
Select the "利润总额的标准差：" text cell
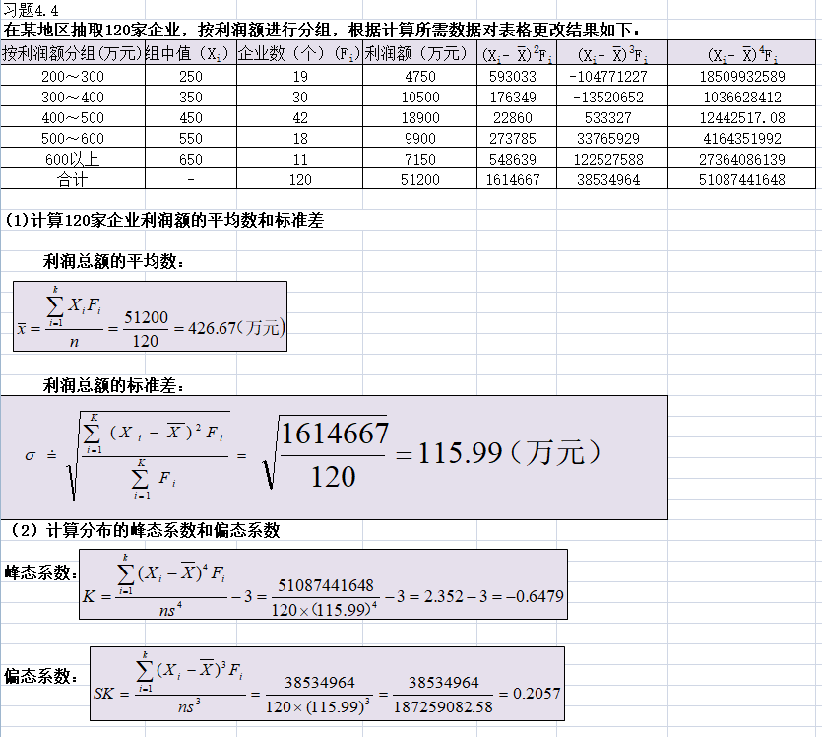pyautogui.click(x=113, y=385)
